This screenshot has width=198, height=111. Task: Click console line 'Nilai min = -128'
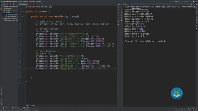click(134, 31)
